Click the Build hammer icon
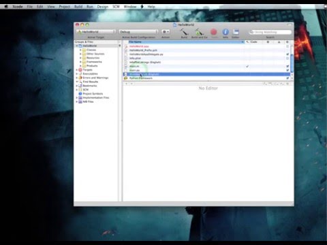 click(x=184, y=32)
